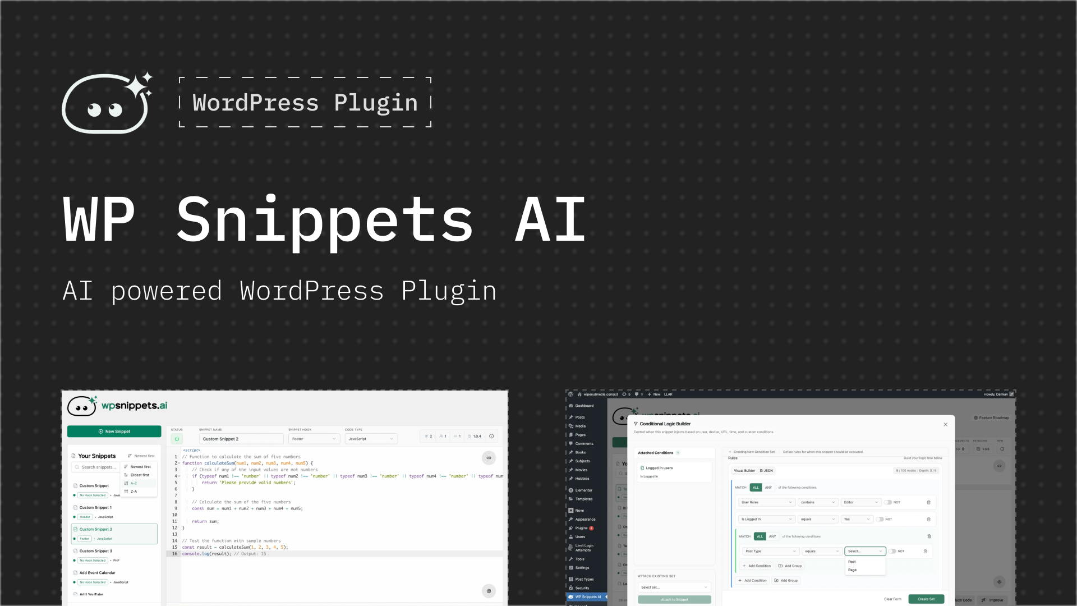Image resolution: width=1077 pixels, height=606 pixels.
Task: Click the info icon next to version 1.0.4
Action: 491,437
